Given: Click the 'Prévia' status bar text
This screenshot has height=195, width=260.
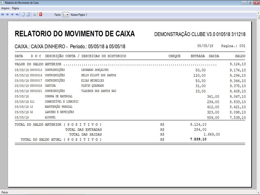Looking at the screenshot, I should [x=5, y=192].
